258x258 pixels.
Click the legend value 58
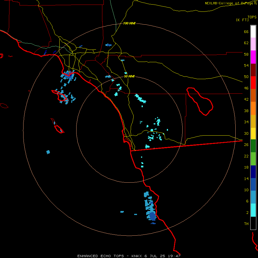coord(246,54)
